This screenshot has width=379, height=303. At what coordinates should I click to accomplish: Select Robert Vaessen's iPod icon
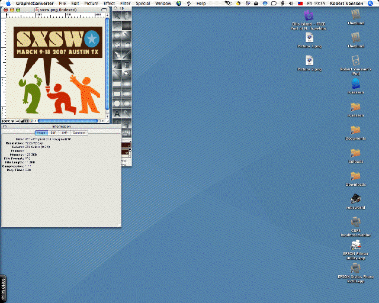coord(355,60)
